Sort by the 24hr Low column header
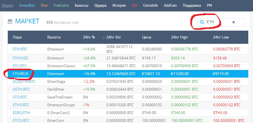Image resolution: width=253 pixels, height=123 pixels. [x=221, y=37]
